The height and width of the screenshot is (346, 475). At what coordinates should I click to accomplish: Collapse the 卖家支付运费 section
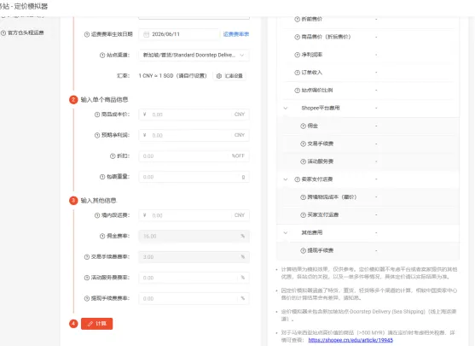286,179
